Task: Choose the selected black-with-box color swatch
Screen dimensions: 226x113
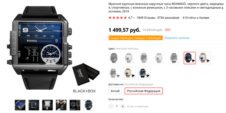Action: [x=190, y=58]
